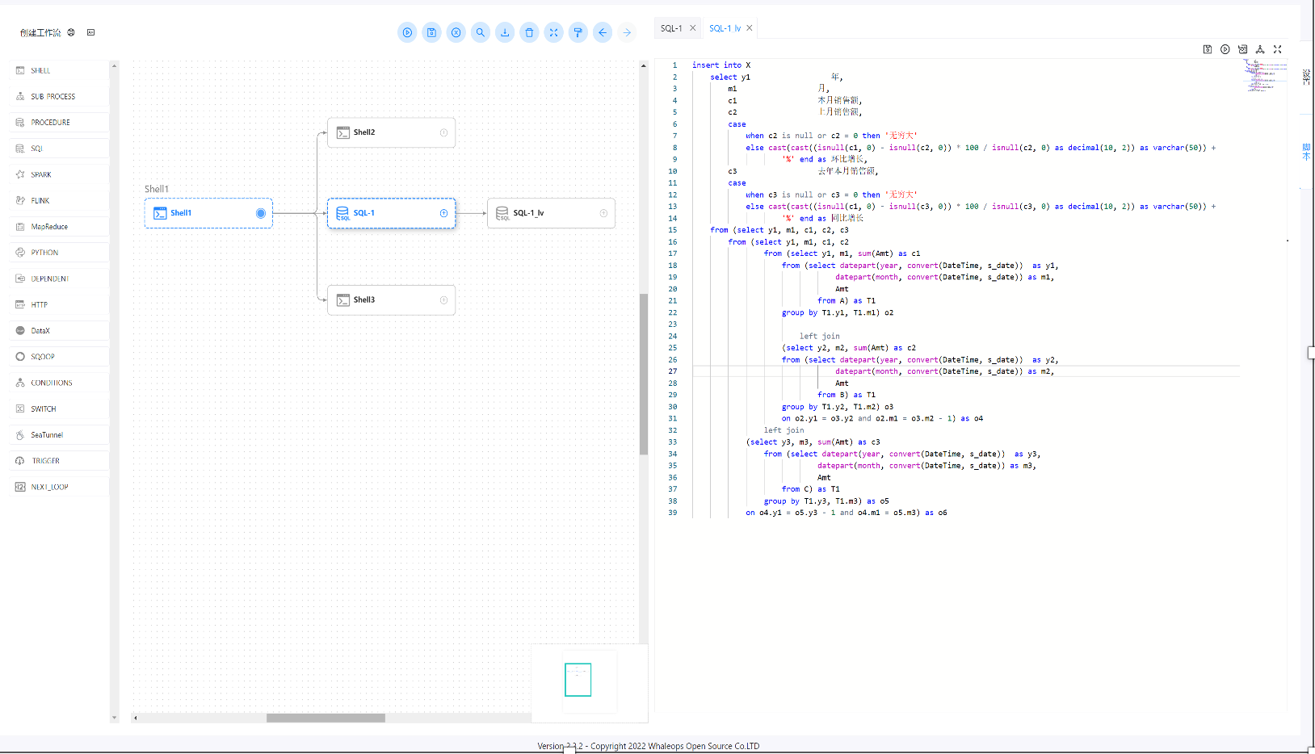Choose SUB_PROCESS task type from sidebar
Screen dimensions: 1315x754
pos(61,96)
